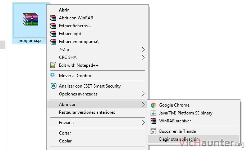Select Elegir otra aplicación
The image size is (248, 150).
click(x=193, y=139)
